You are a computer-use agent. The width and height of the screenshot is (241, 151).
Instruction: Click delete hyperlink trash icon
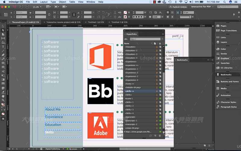click(x=160, y=136)
